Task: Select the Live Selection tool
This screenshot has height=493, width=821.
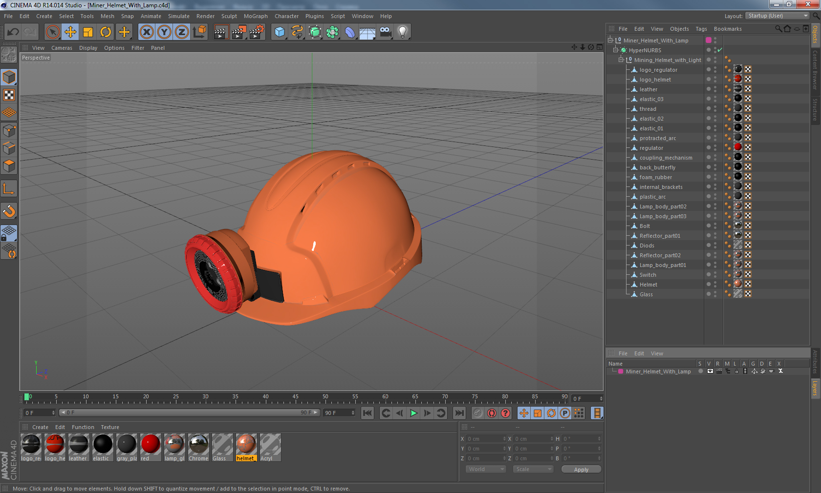Action: click(52, 32)
